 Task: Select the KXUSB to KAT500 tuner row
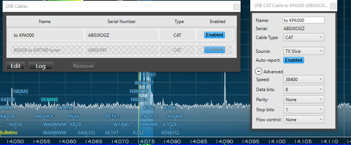click(x=122, y=50)
